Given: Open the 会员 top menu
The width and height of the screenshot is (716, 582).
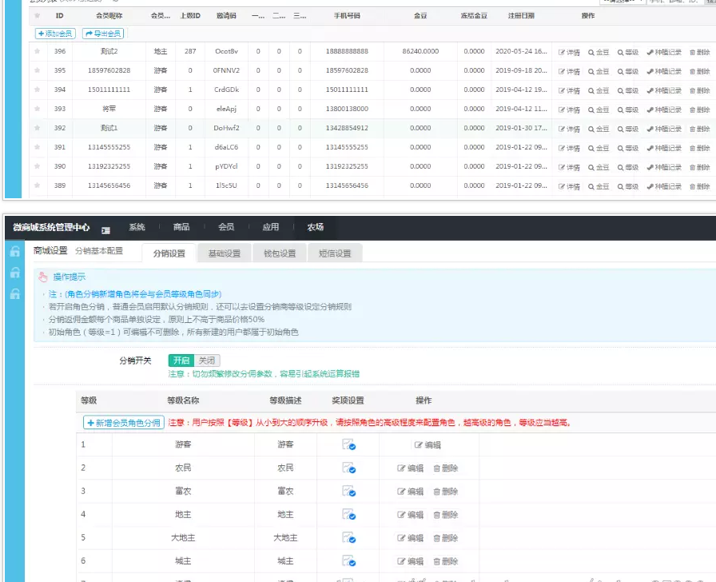Looking at the screenshot, I should [x=226, y=228].
